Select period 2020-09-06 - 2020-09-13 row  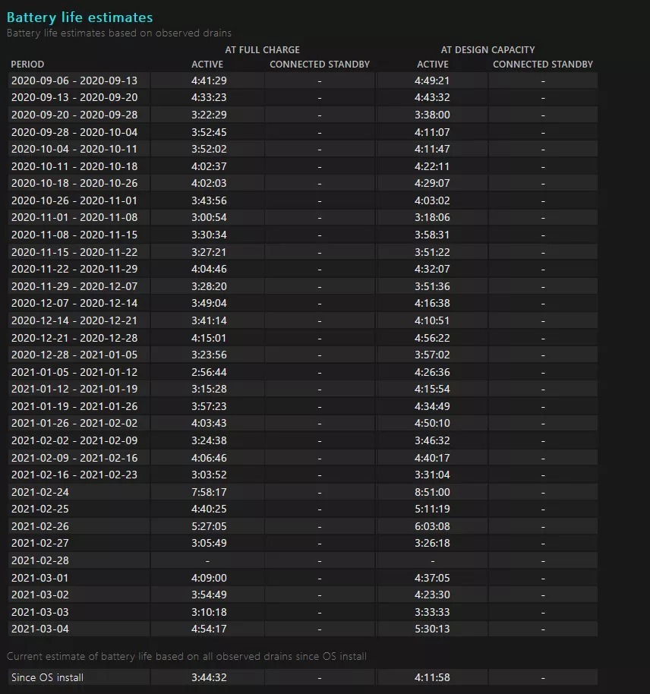[303, 80]
